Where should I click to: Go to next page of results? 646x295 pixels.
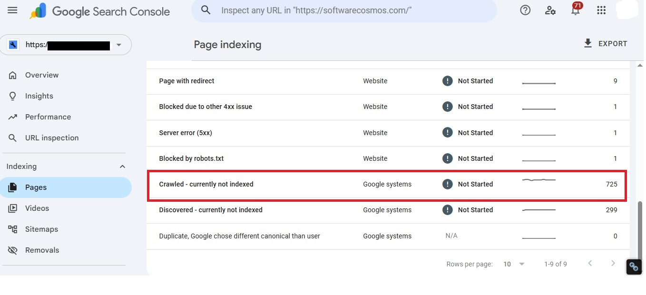[x=613, y=264]
